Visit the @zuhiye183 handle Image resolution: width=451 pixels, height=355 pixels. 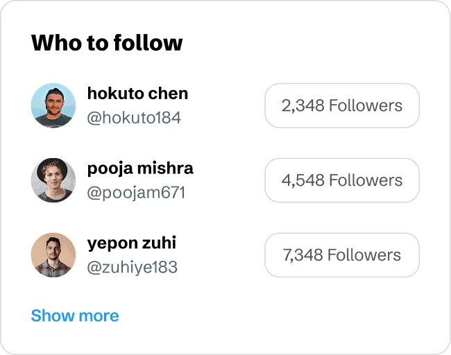133,268
